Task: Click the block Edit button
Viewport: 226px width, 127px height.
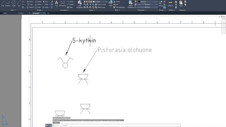Action: coord(116,5)
